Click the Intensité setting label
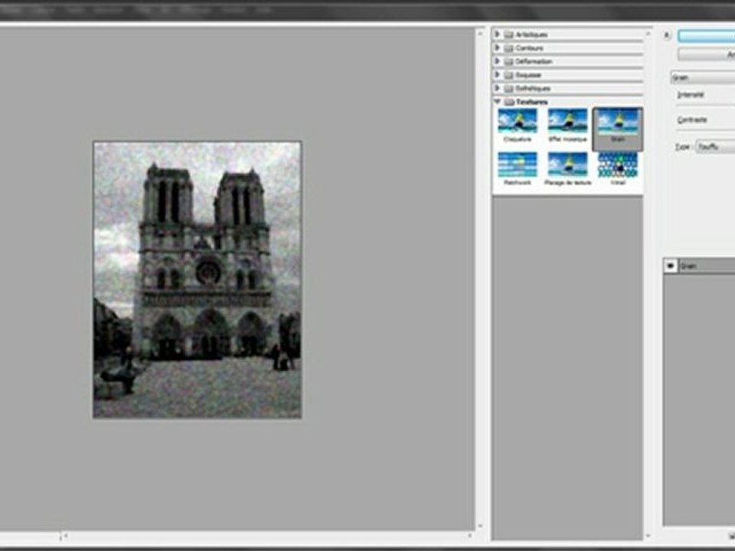This screenshot has height=551, width=735. 691,95
